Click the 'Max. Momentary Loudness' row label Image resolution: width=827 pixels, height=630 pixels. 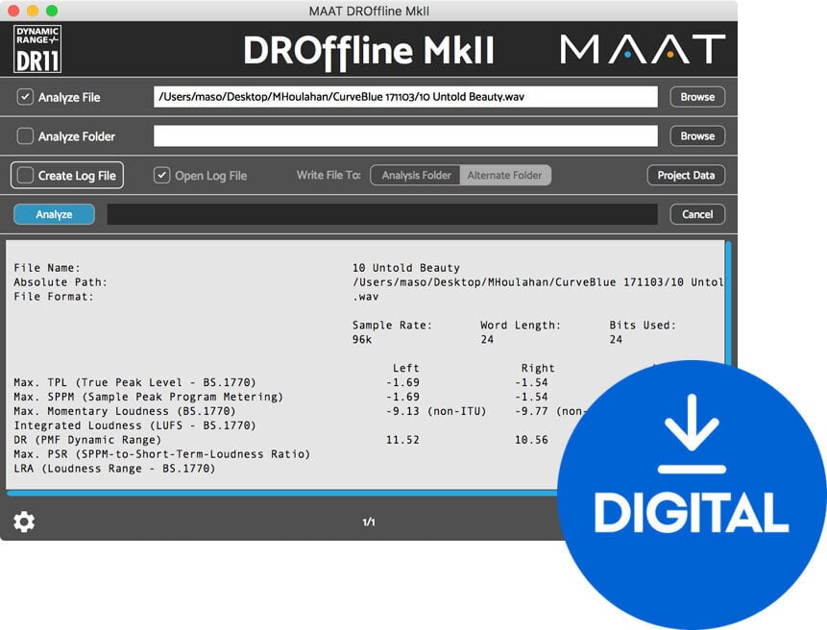point(125,411)
